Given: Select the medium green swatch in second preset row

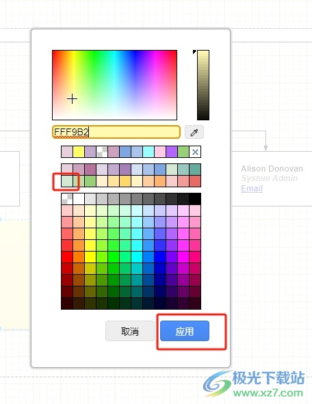Looking at the screenshot, I should 90,181.
